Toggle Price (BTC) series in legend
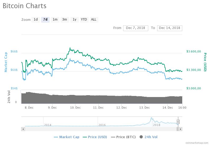Viewport: 211px width, 145px height. (x=123, y=137)
